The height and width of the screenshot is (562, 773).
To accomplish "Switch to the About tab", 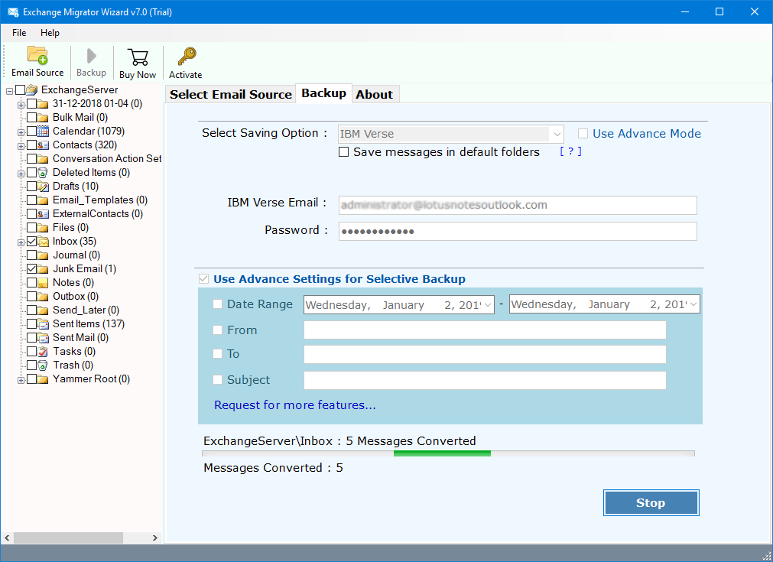I will (375, 94).
